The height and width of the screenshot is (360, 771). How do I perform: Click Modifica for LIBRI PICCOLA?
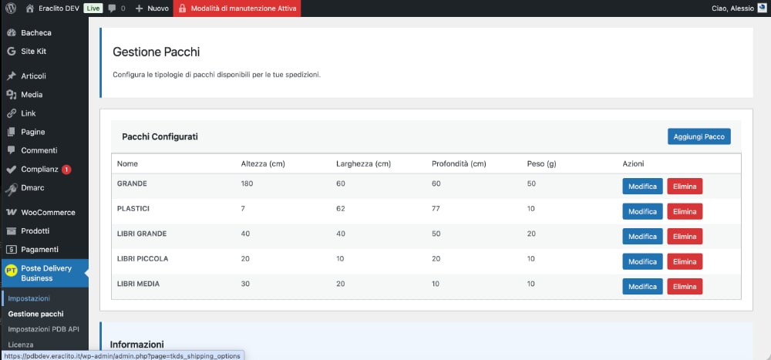click(x=642, y=261)
